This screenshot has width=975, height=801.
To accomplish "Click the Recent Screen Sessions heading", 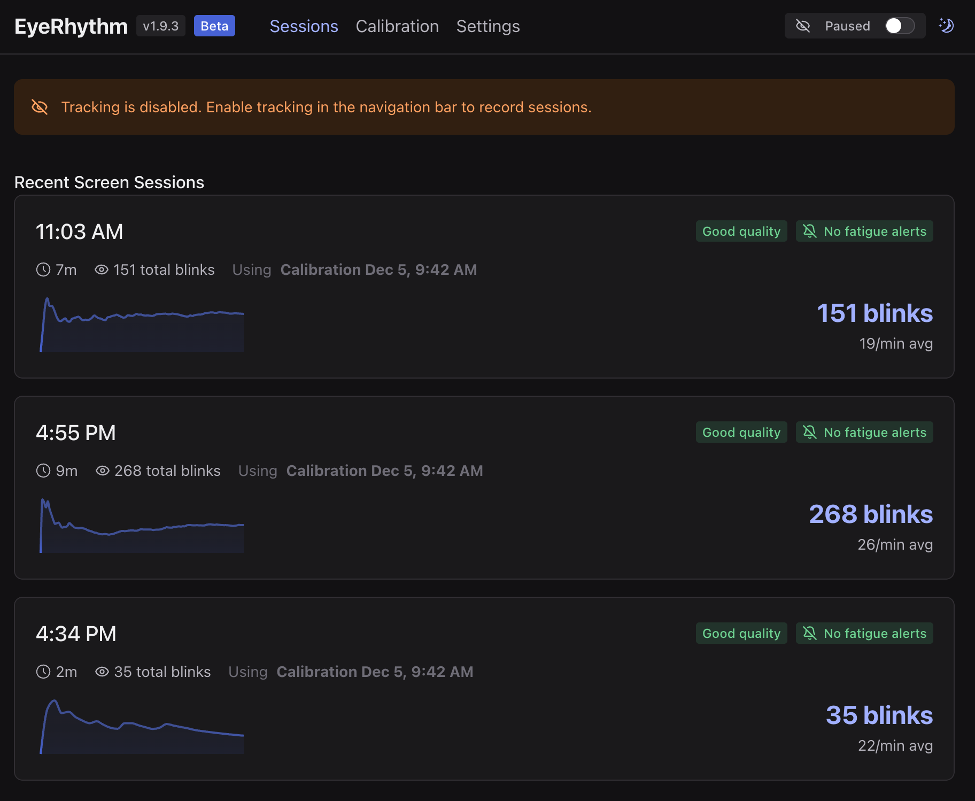I will click(x=109, y=182).
